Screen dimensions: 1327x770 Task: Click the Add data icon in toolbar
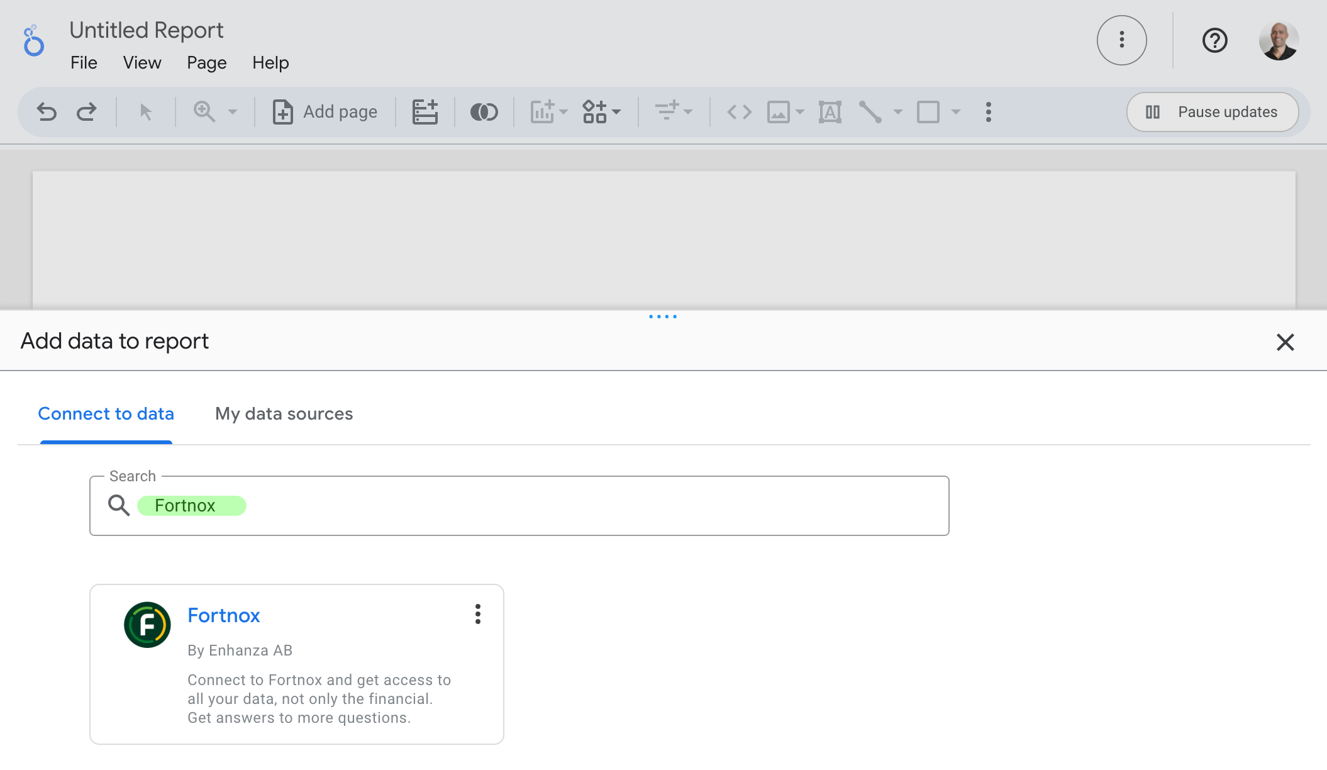pyautogui.click(x=425, y=112)
